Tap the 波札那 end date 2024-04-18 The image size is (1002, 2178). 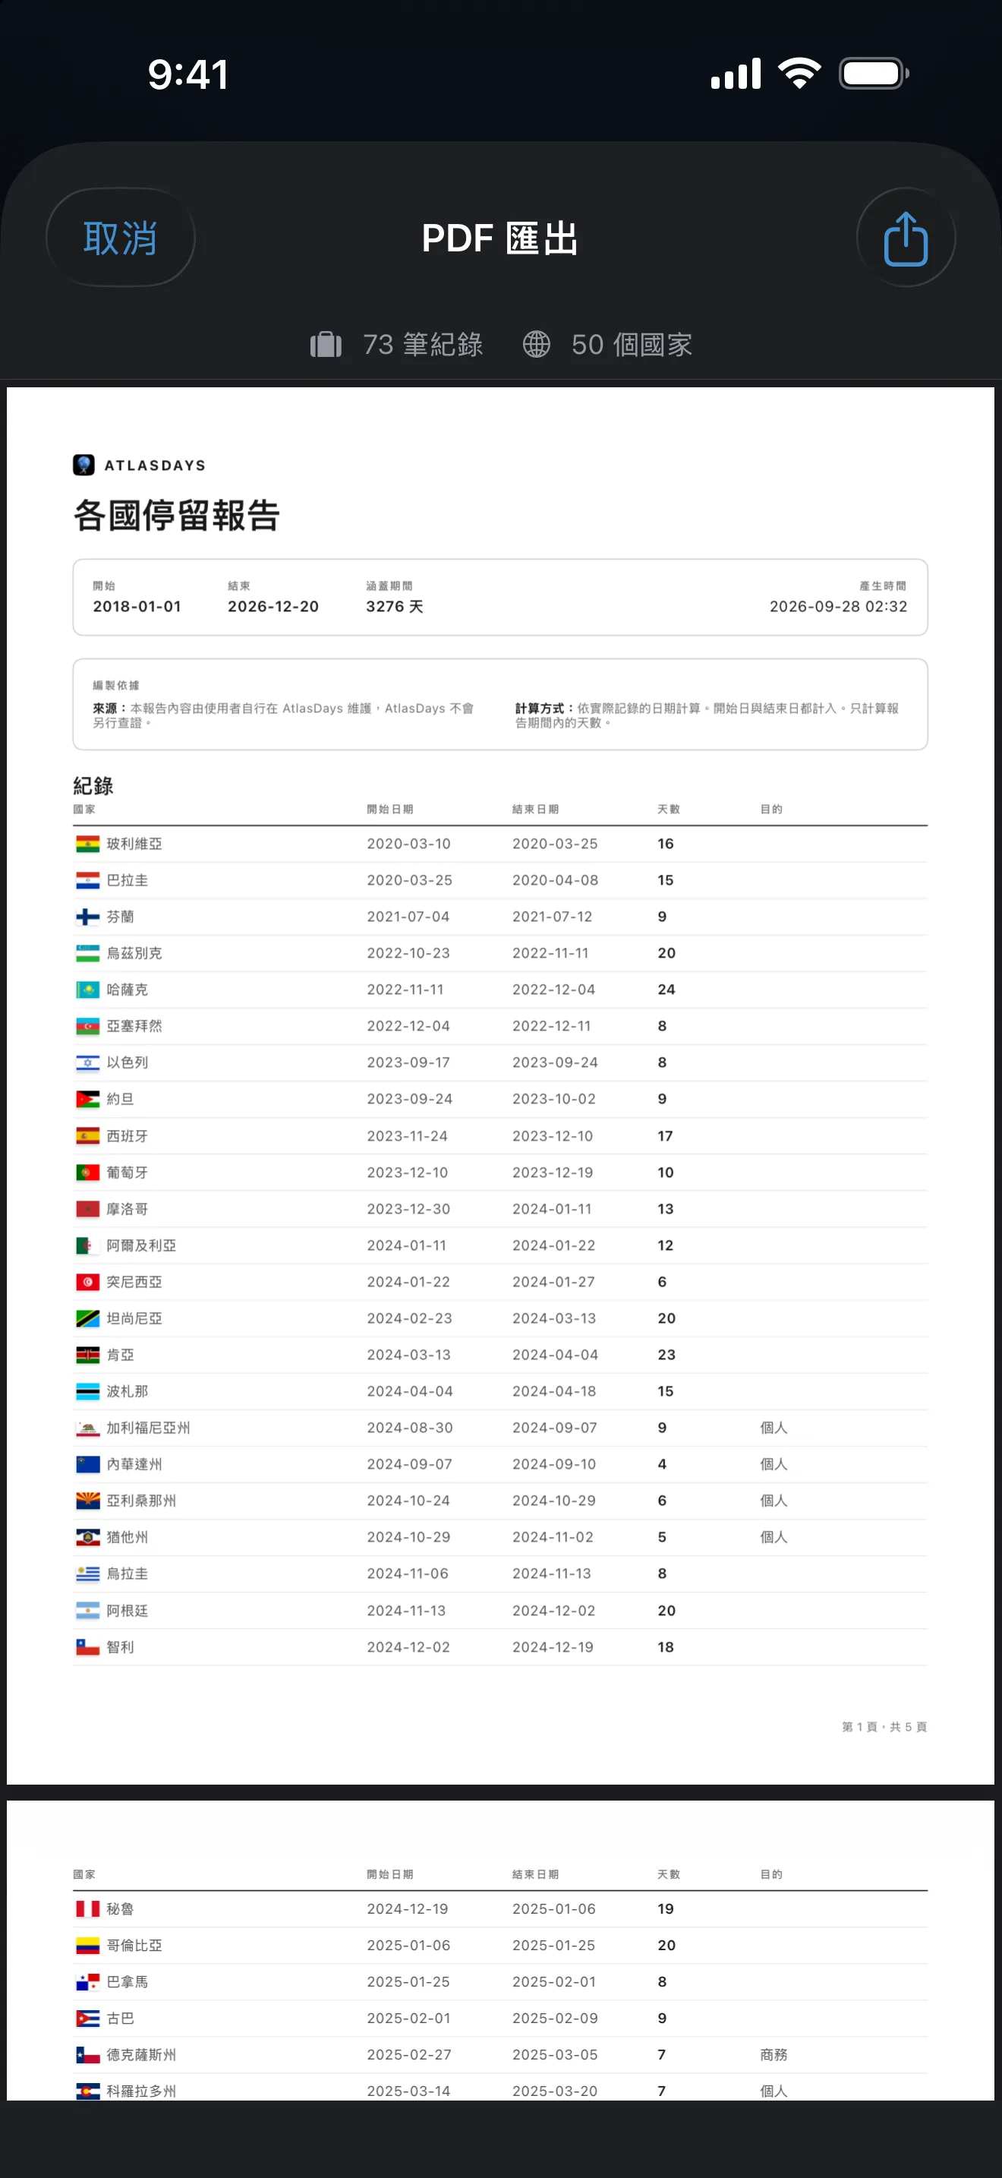[x=554, y=1390]
